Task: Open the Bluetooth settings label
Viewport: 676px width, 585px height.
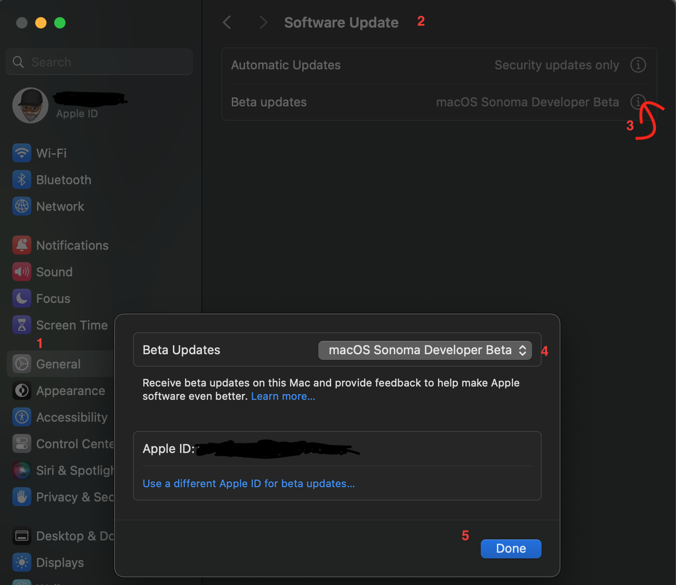Action: [64, 179]
